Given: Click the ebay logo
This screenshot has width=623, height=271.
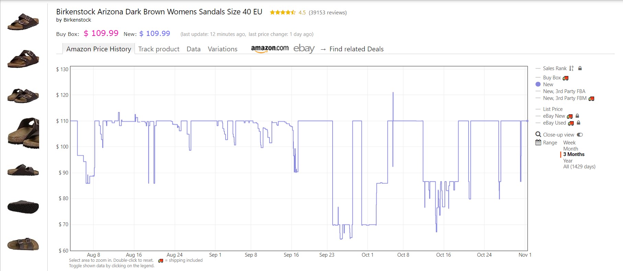Looking at the screenshot, I should point(304,49).
